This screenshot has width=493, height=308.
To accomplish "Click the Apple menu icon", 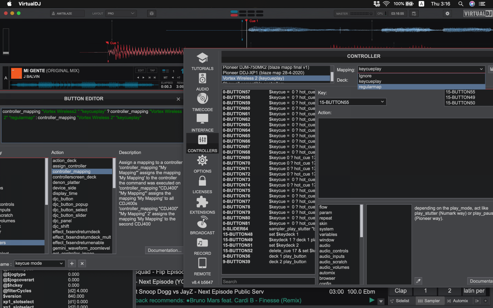I will point(9,4).
